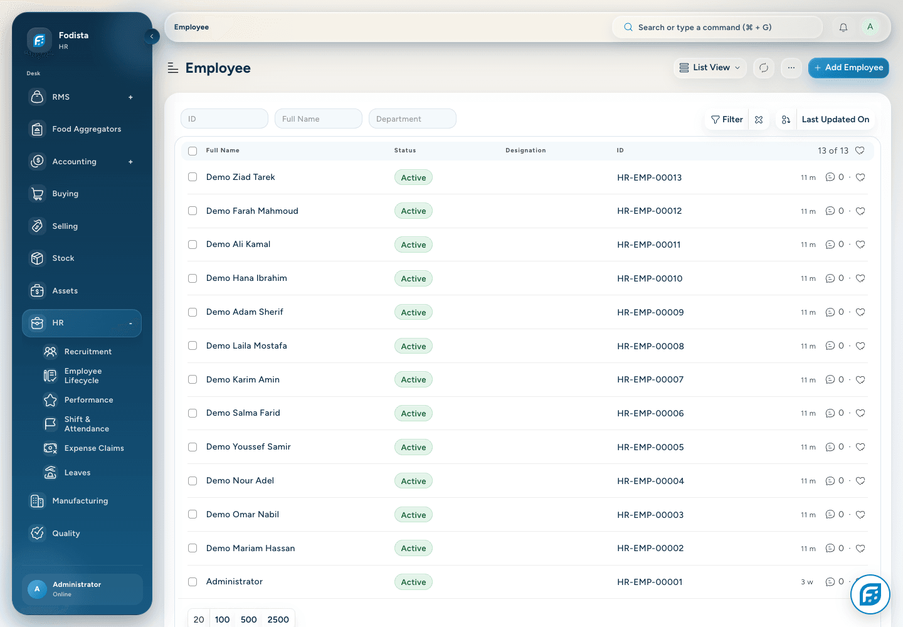
Task: Open the user avatar menu
Action: coord(870,27)
